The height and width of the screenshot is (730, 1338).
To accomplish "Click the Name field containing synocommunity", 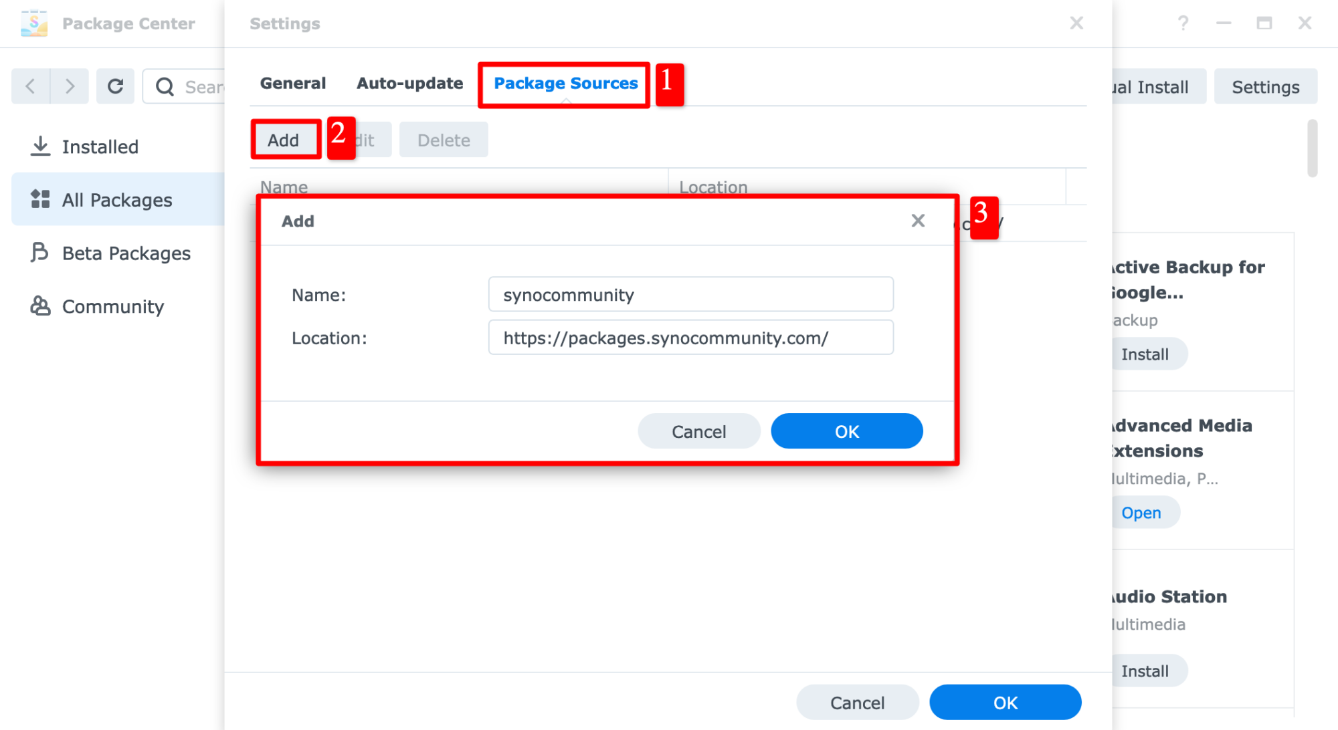I will tap(690, 295).
